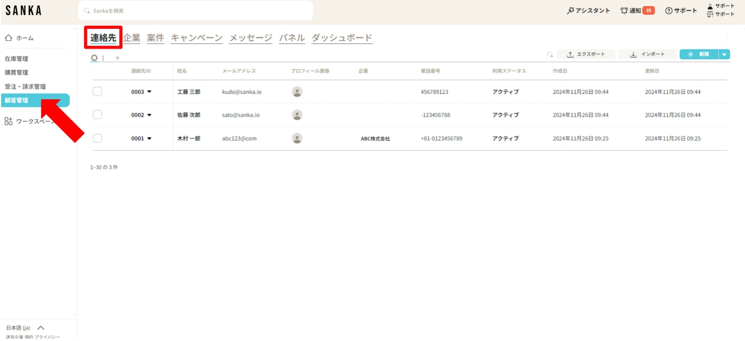Open 在庫管理 in the sidebar

pyautogui.click(x=16, y=59)
